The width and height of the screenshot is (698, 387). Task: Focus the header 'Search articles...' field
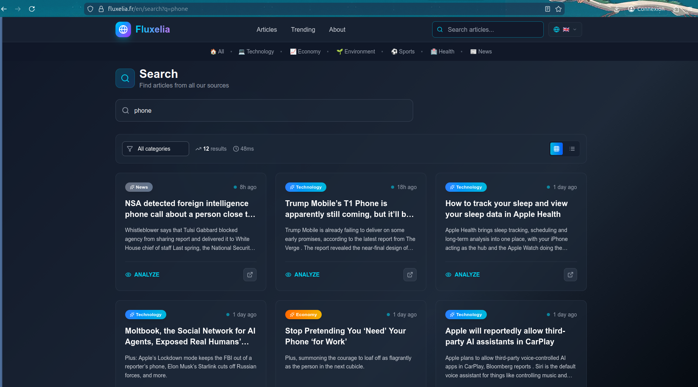tap(488, 29)
